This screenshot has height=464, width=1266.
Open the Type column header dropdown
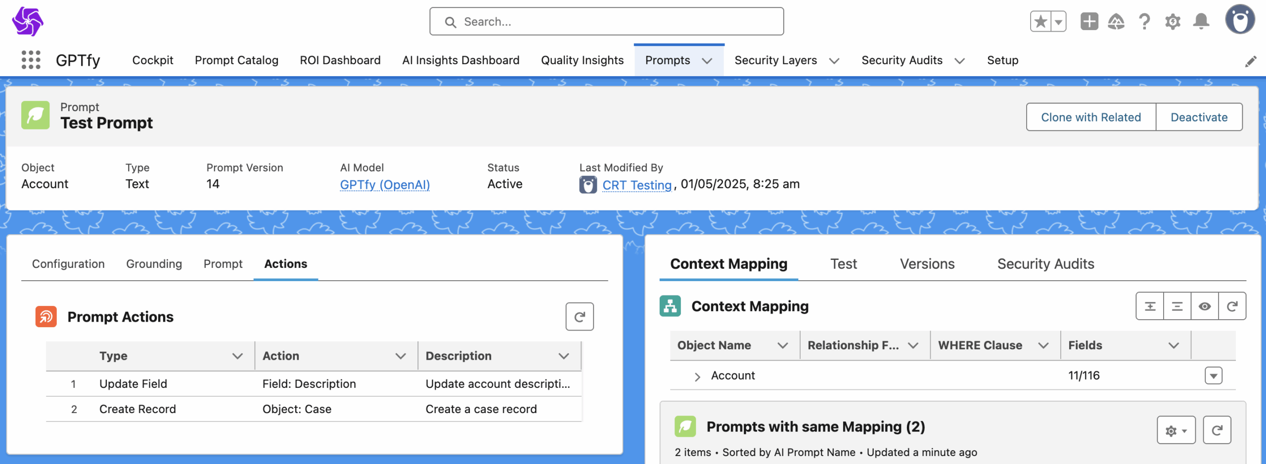coord(237,356)
